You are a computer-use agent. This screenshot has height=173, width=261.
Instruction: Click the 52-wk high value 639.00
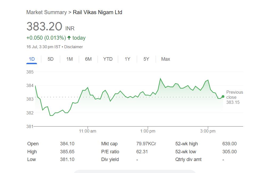click(229, 144)
